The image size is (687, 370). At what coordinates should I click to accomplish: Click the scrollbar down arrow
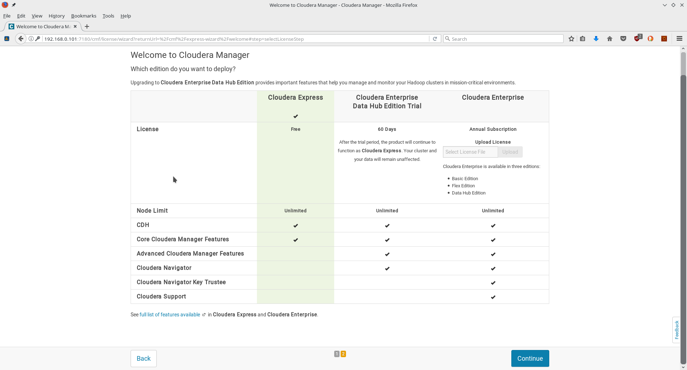(x=683, y=367)
